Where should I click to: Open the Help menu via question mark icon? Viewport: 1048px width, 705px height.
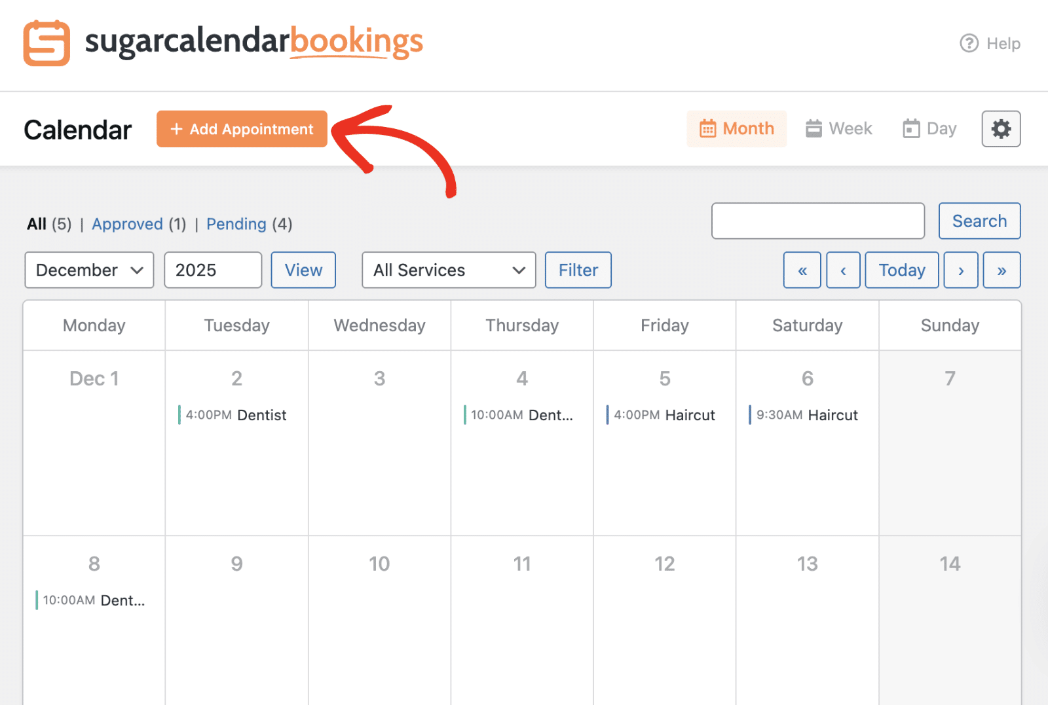(x=968, y=43)
